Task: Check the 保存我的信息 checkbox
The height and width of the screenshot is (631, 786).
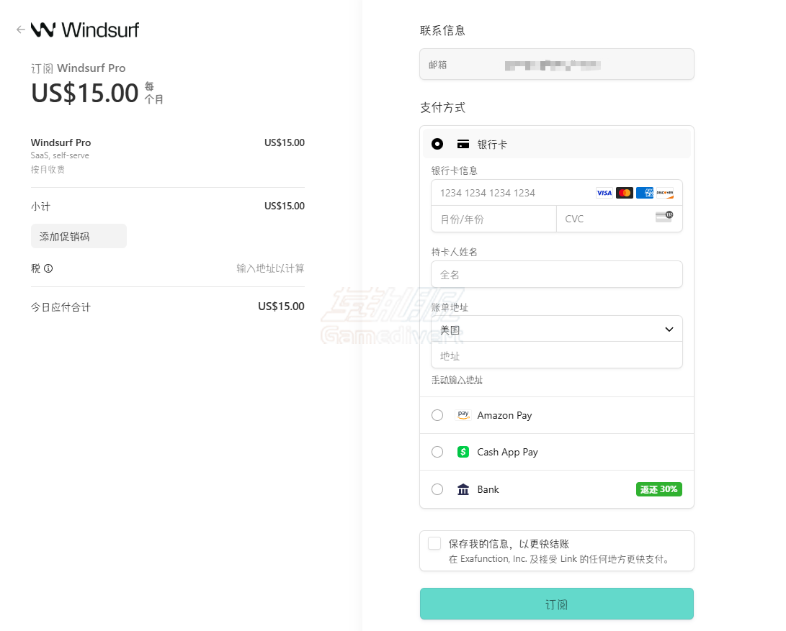Action: (x=434, y=543)
